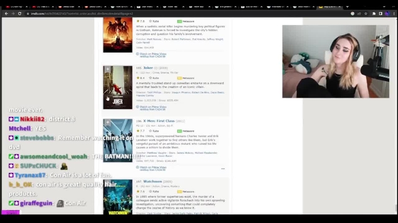This screenshot has height=223, width=398.
Task: Click the browser forward arrow
Action: pyautogui.click(x=13, y=14)
